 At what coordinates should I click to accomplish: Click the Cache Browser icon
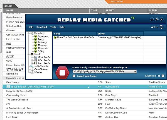(x=32, y=69)
